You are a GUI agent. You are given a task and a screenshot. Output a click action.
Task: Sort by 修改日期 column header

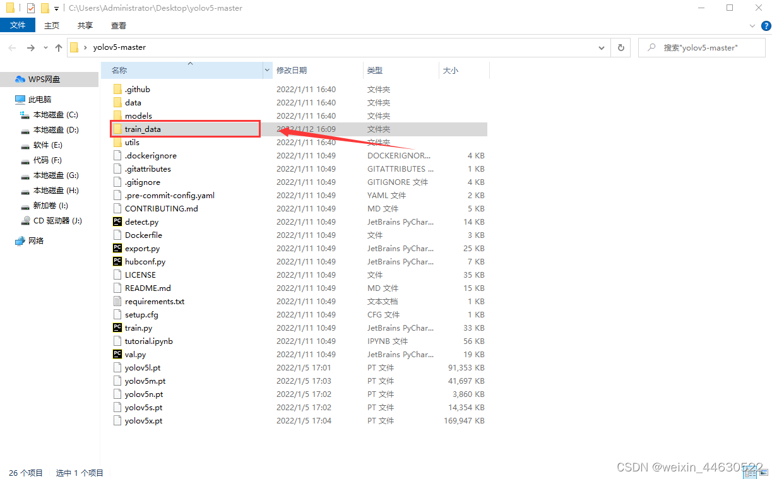(x=292, y=71)
